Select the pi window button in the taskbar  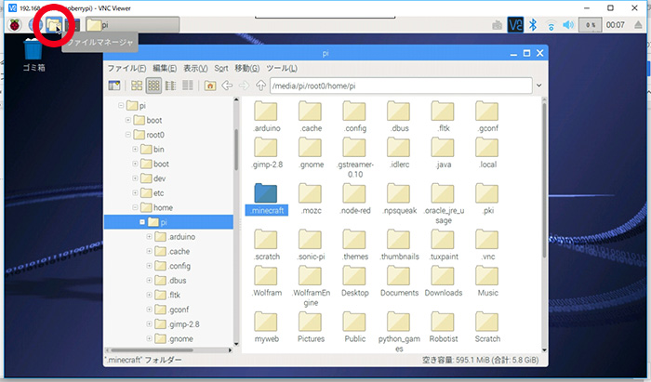(132, 24)
